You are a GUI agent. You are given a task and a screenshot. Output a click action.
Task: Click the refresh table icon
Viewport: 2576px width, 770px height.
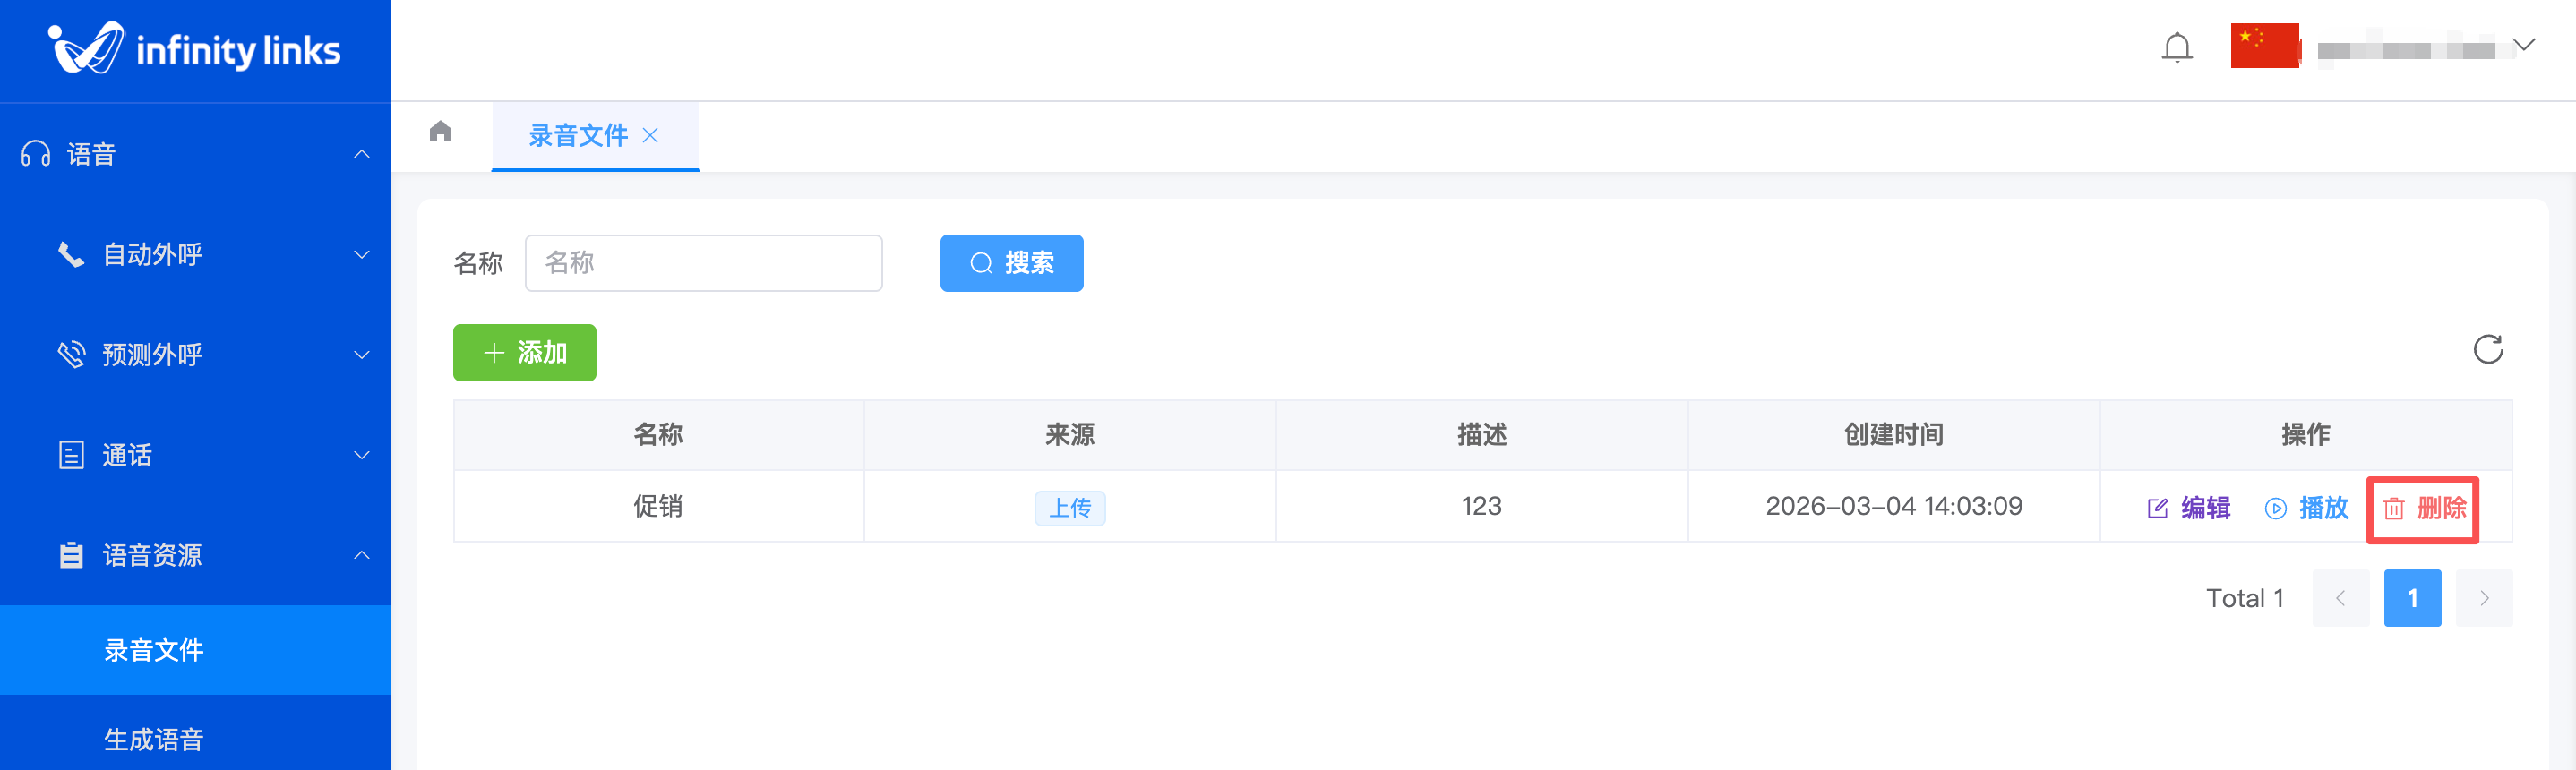[2487, 349]
